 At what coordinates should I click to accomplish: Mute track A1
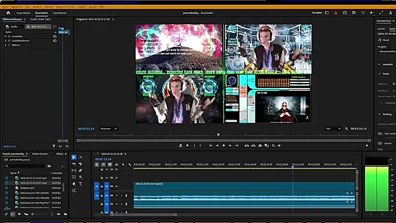117,196
